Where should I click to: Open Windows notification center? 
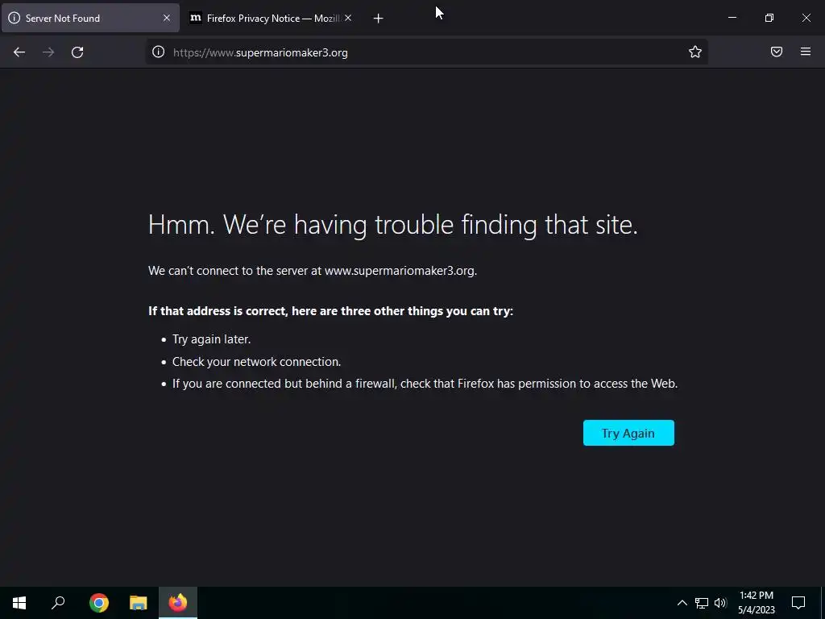(x=798, y=603)
